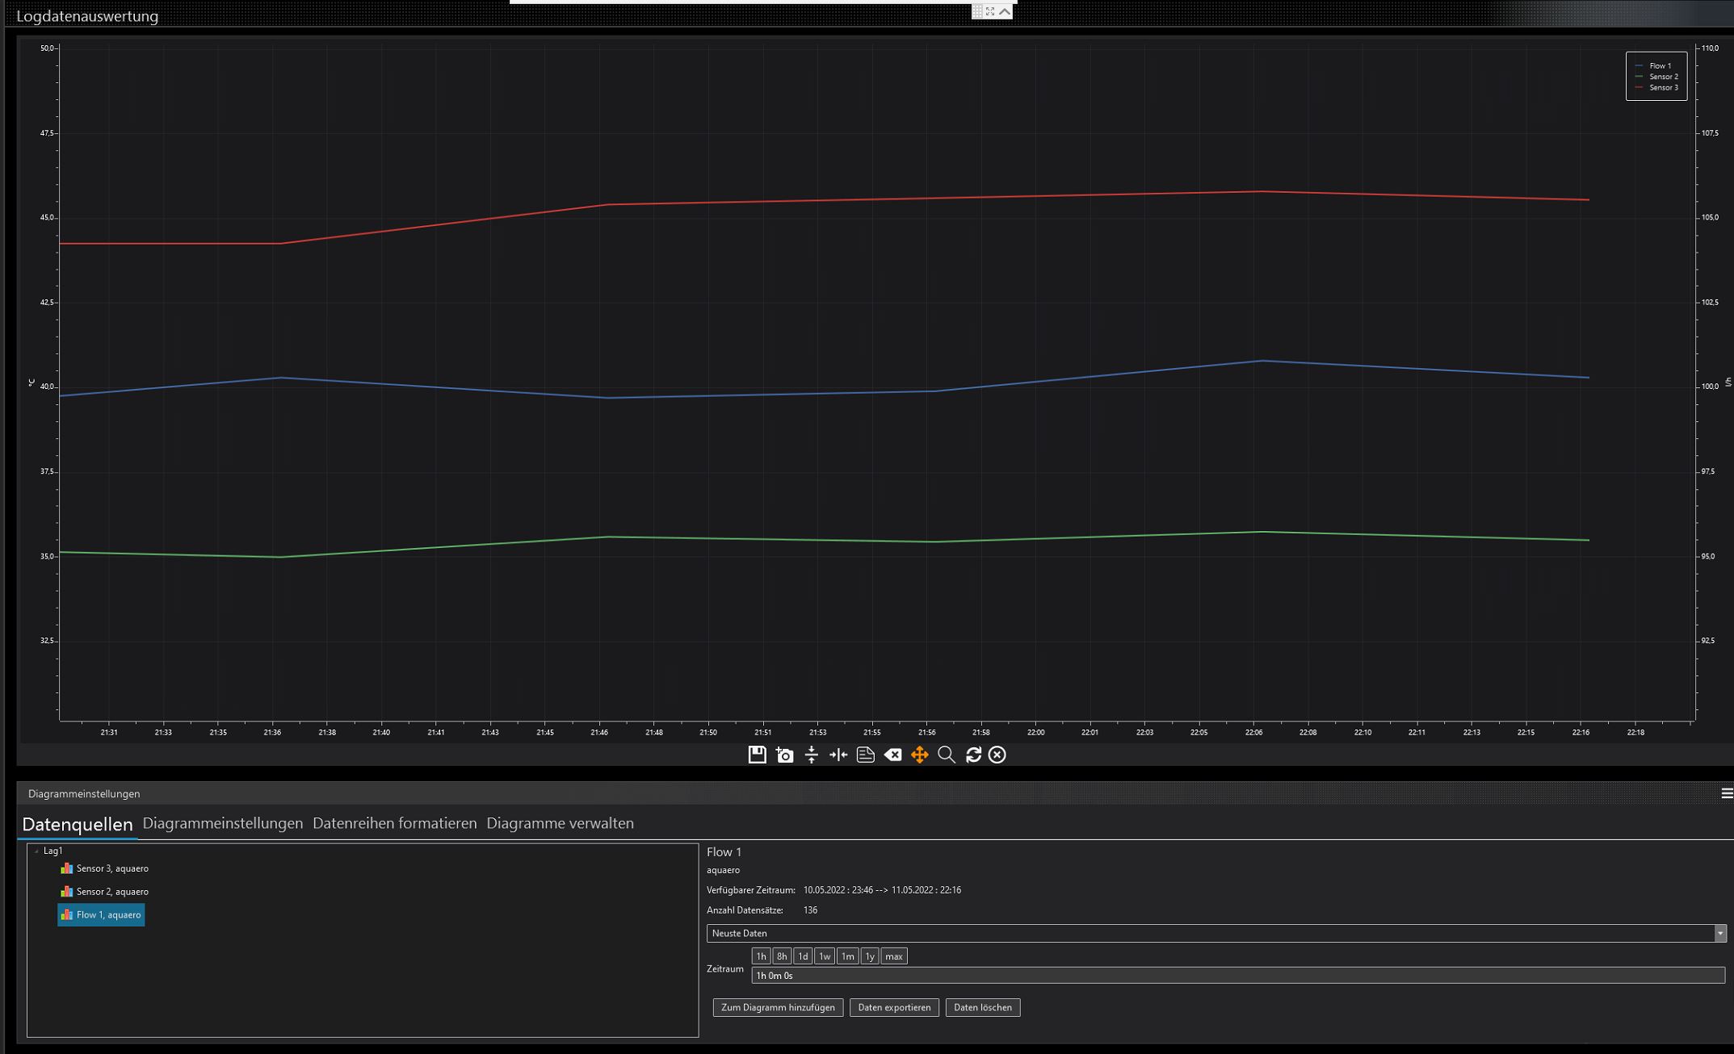Click the Zeitraum input field
The height and width of the screenshot is (1054, 1734).
(1236, 976)
